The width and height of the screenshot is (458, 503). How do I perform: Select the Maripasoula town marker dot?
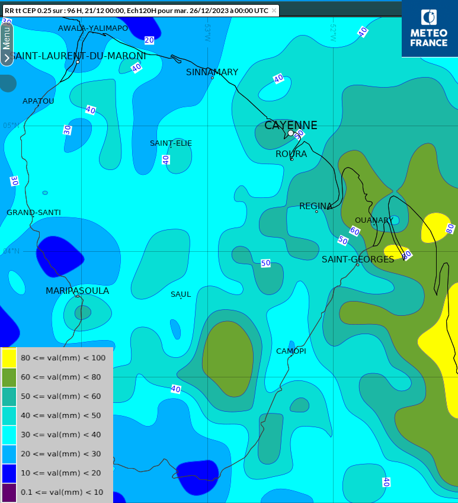[78, 296]
